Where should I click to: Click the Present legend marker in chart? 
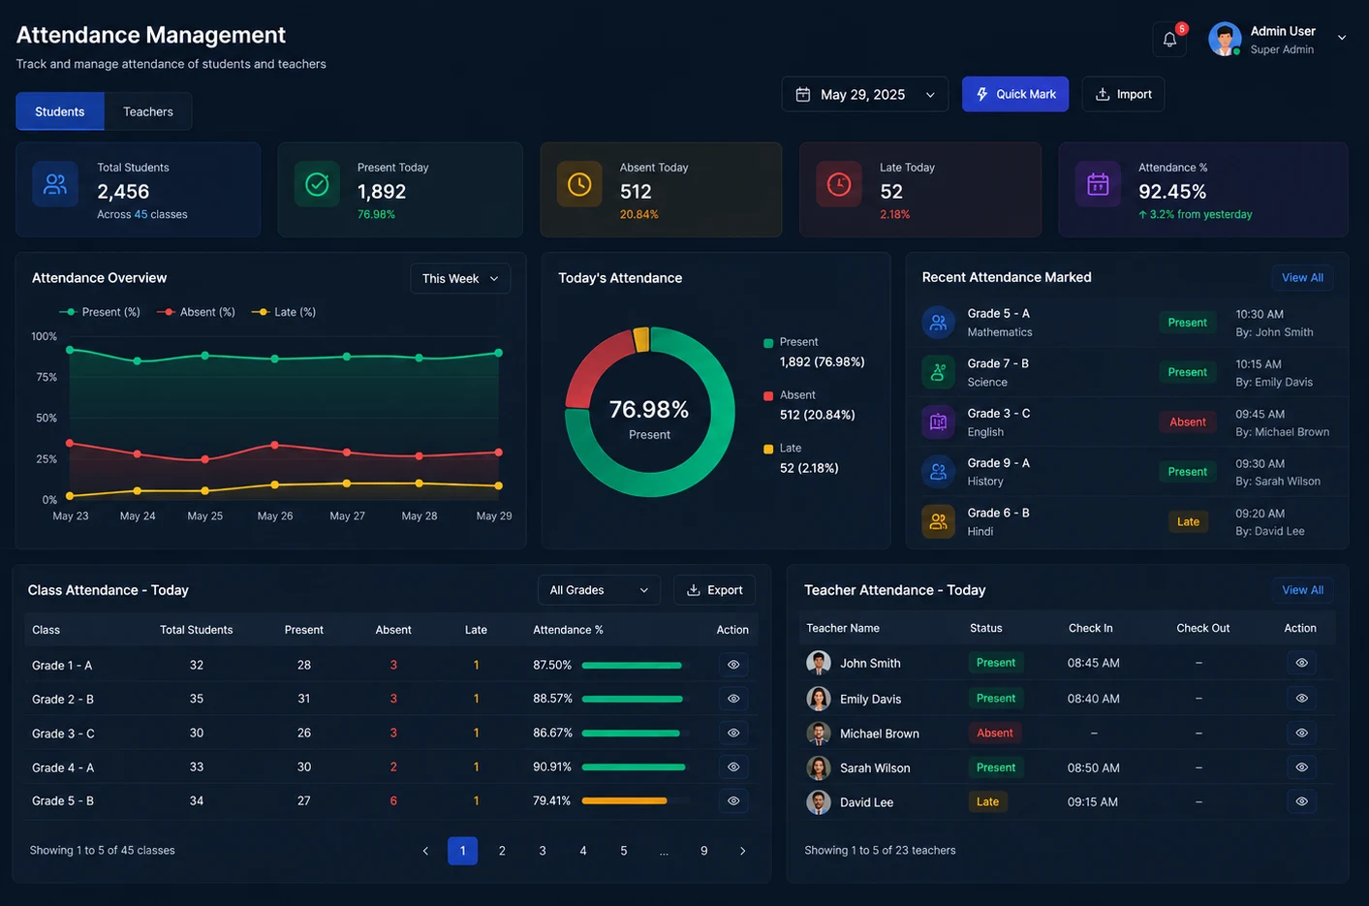[68, 312]
